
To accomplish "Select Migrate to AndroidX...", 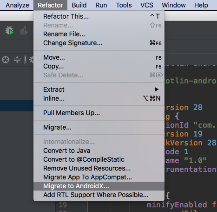I will [x=99, y=186].
